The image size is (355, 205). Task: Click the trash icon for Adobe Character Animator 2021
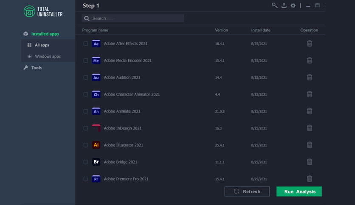click(x=310, y=94)
